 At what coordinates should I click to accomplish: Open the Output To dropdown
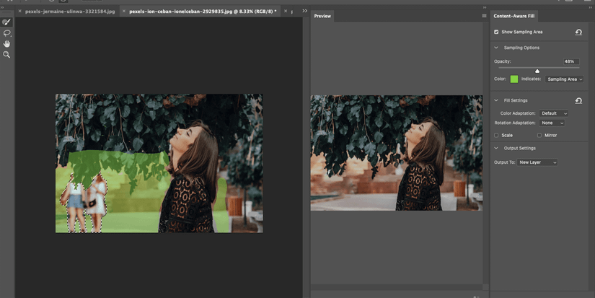click(x=537, y=162)
